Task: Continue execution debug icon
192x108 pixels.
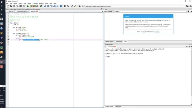Action: [58, 6]
